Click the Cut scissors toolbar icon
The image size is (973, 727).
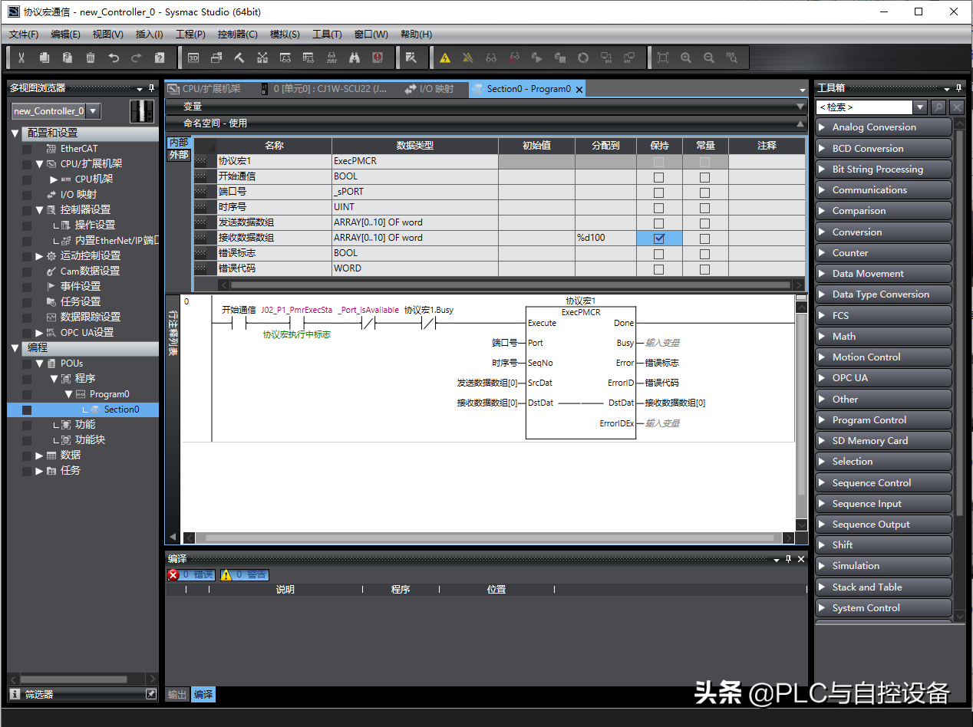pyautogui.click(x=21, y=58)
